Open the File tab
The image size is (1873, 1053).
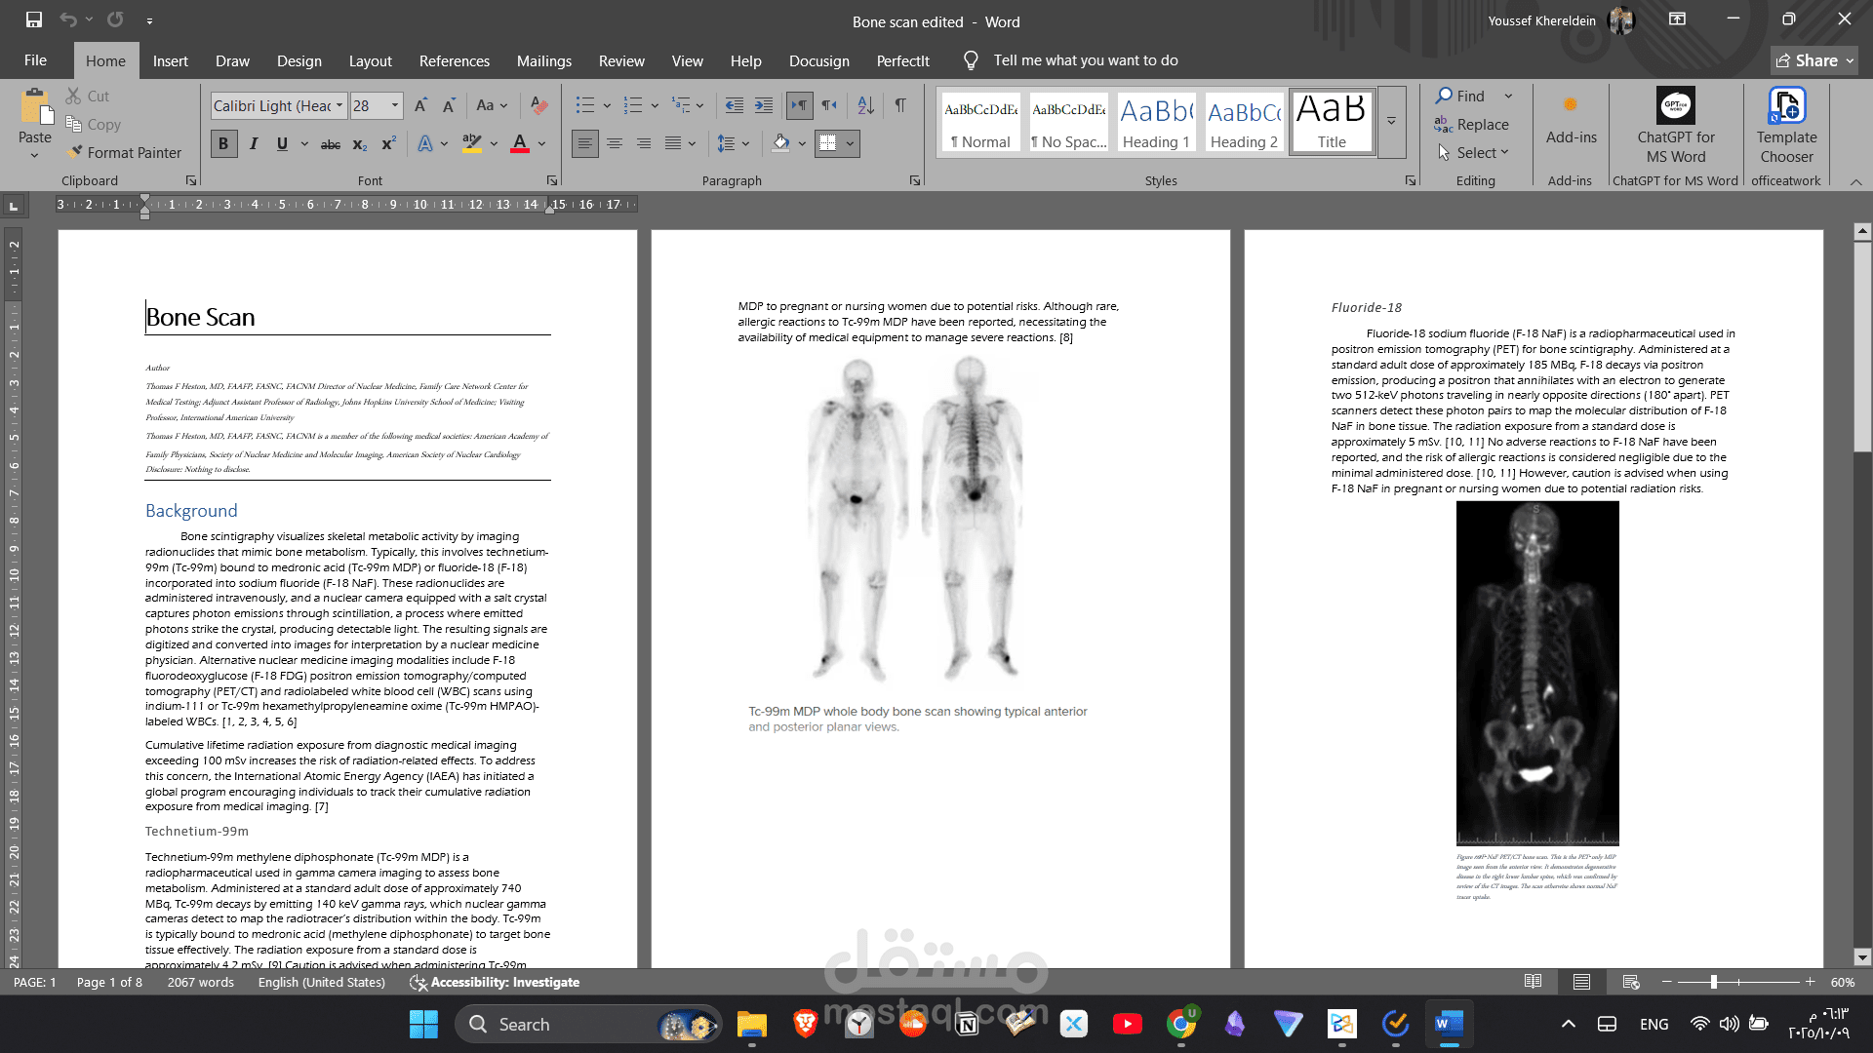click(x=35, y=60)
